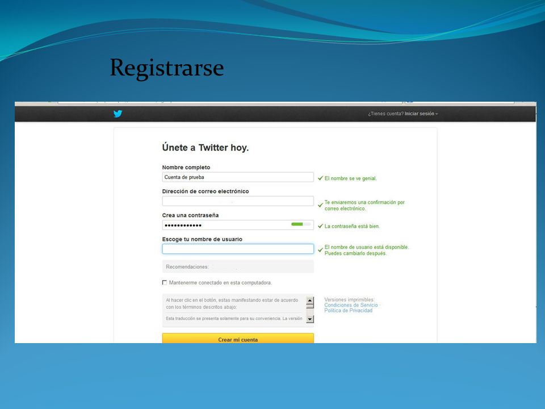Click the "Únete a Twitter hoy." heading
This screenshot has width=545, height=409.
[x=206, y=148]
